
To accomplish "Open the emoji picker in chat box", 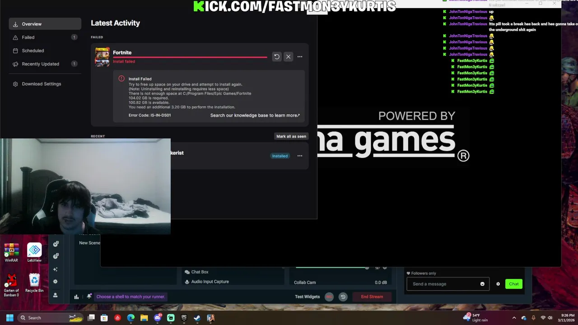I will click(x=482, y=284).
